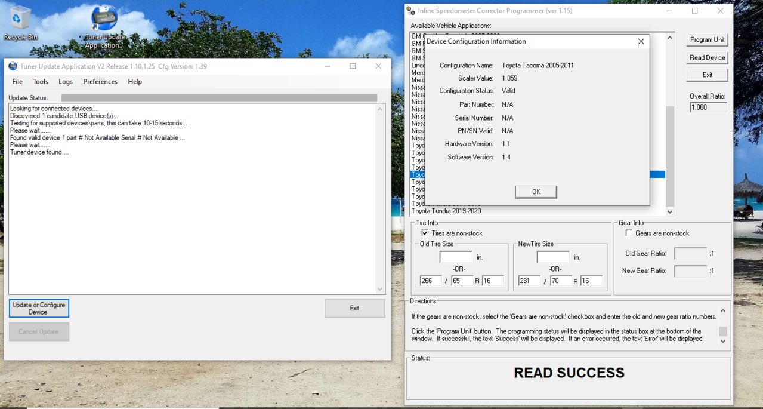Click Exit button in Tuner Update window

click(354, 308)
